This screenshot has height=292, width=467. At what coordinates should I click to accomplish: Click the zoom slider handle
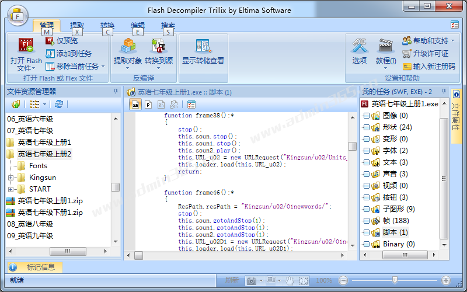(395, 280)
